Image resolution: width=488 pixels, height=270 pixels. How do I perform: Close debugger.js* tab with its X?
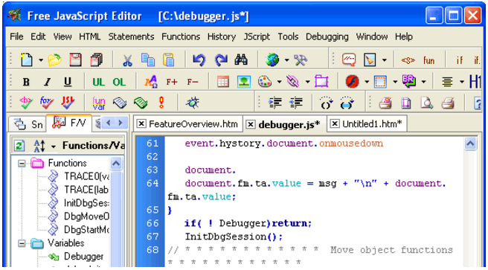click(x=250, y=124)
